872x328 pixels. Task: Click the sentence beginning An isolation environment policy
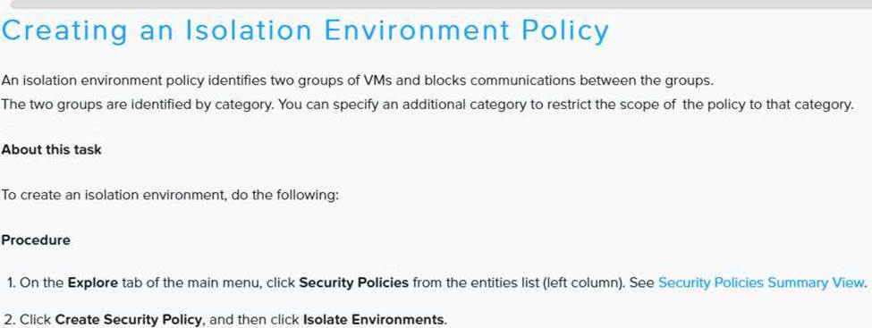pyautogui.click(x=357, y=80)
